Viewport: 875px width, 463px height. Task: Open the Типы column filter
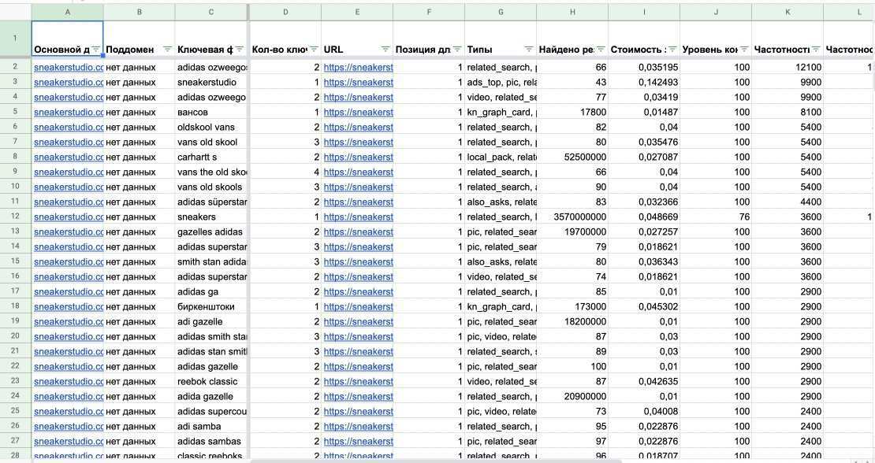529,50
